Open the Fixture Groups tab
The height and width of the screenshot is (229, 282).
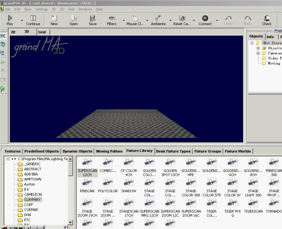[x=208, y=151]
